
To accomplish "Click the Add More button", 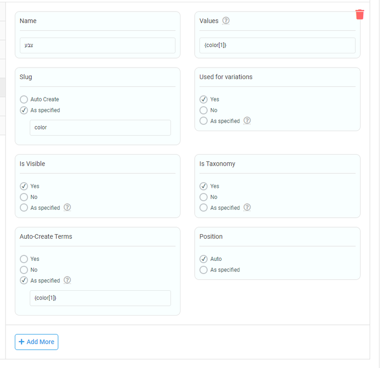I will point(36,342).
